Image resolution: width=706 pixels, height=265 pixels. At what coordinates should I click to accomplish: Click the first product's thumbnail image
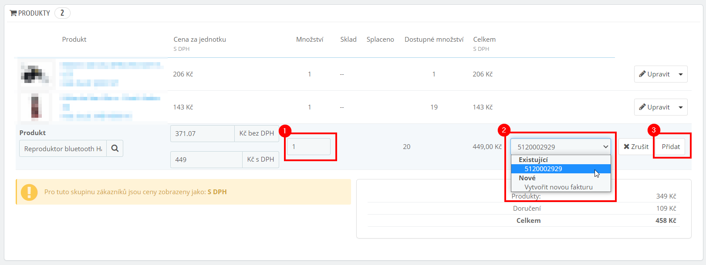click(35, 74)
